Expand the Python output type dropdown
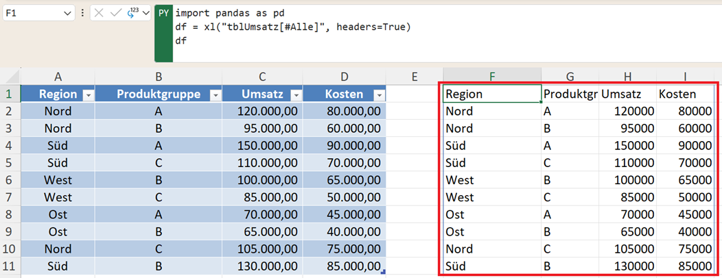Image resolution: width=722 pixels, height=278 pixels. point(145,14)
